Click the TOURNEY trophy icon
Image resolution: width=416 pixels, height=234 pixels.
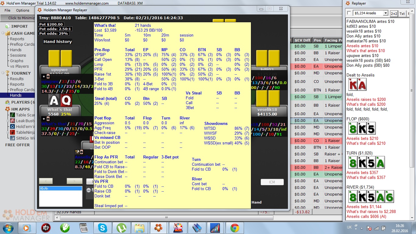[x=7, y=73]
